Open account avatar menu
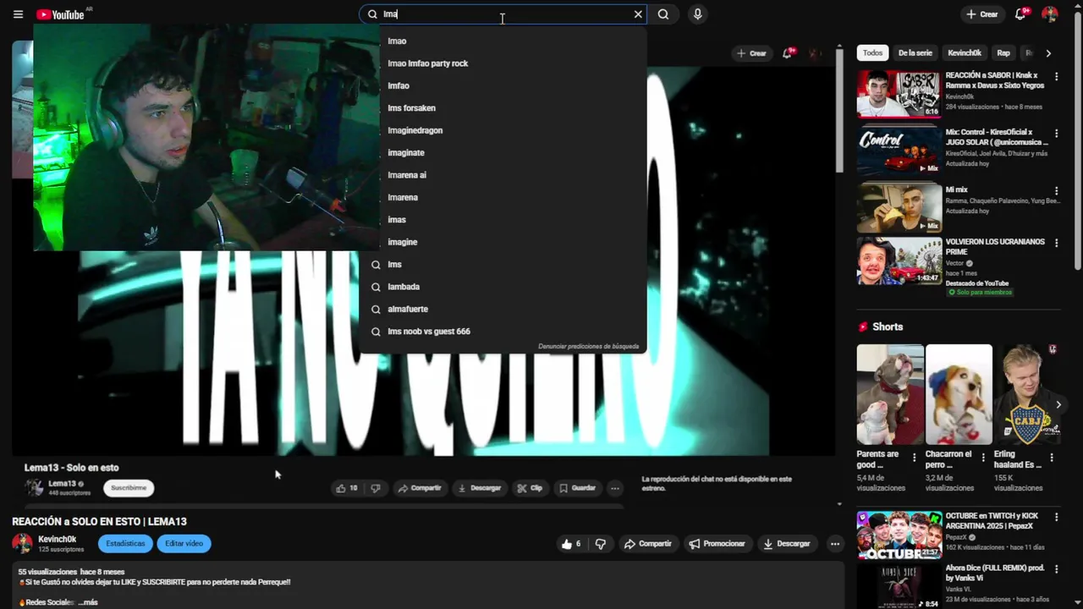The image size is (1083, 609). point(1050,14)
